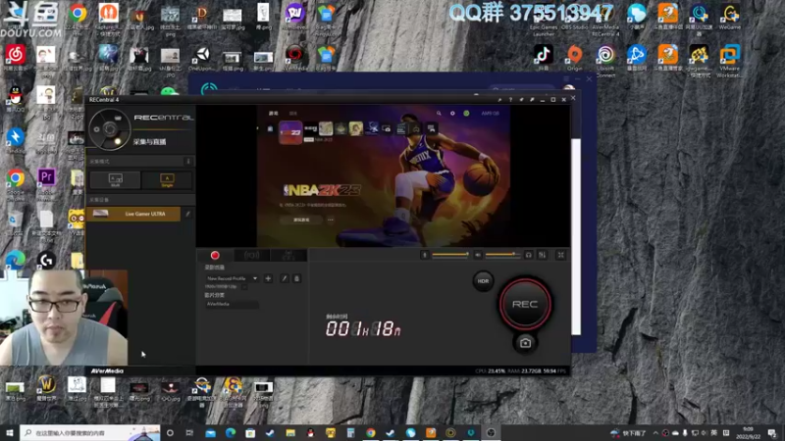Mute the microphone icon under preview
Screen dimensions: 785x441
pyautogui.click(x=425, y=255)
